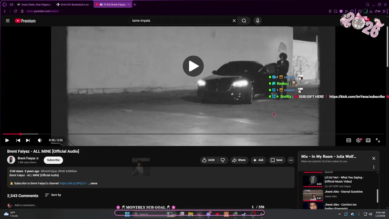Resume playback using bottom-left play control
This screenshot has width=389, height=219.
[7, 140]
